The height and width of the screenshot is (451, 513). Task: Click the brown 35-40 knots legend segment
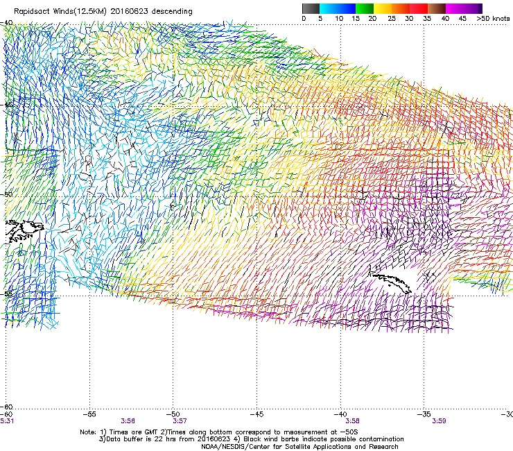point(437,8)
